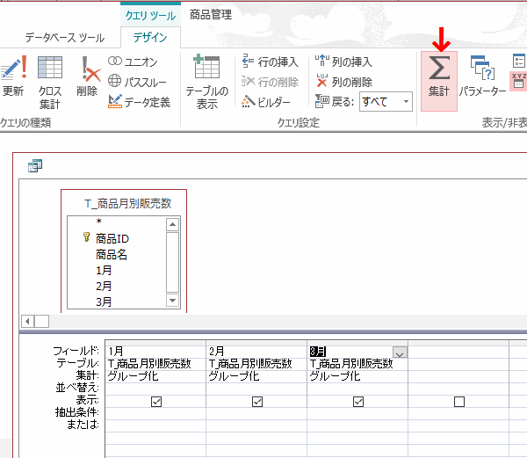This screenshot has height=458, width=527.
Task: Click Field cell of the empty fourth column
Action: [458, 352]
